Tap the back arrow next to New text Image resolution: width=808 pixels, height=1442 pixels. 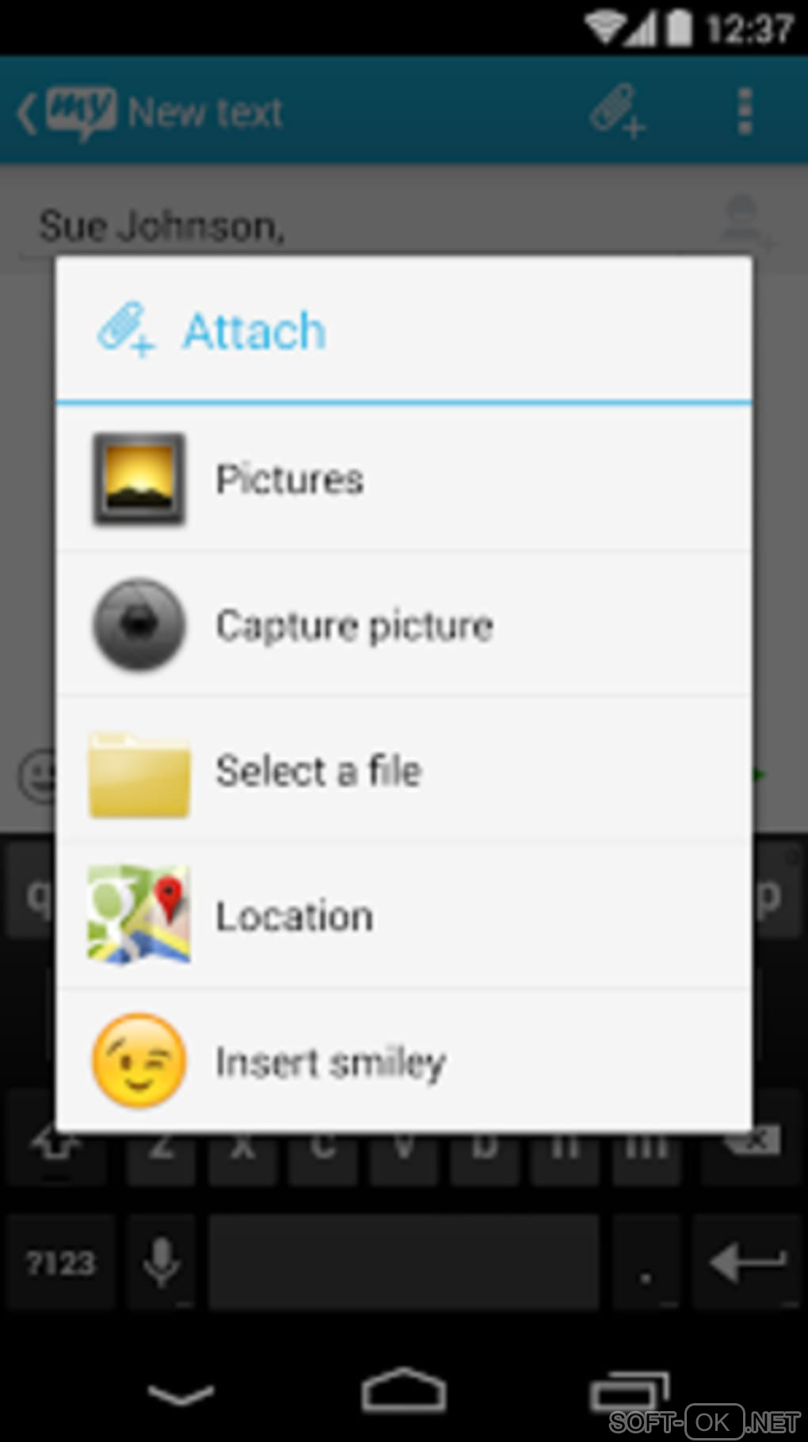(27, 112)
